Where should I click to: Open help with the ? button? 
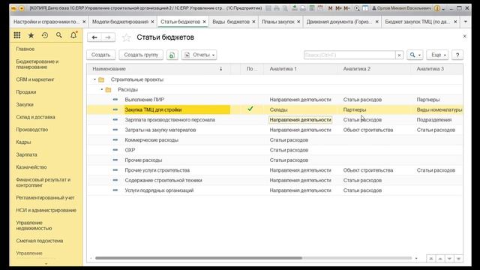tap(457, 55)
